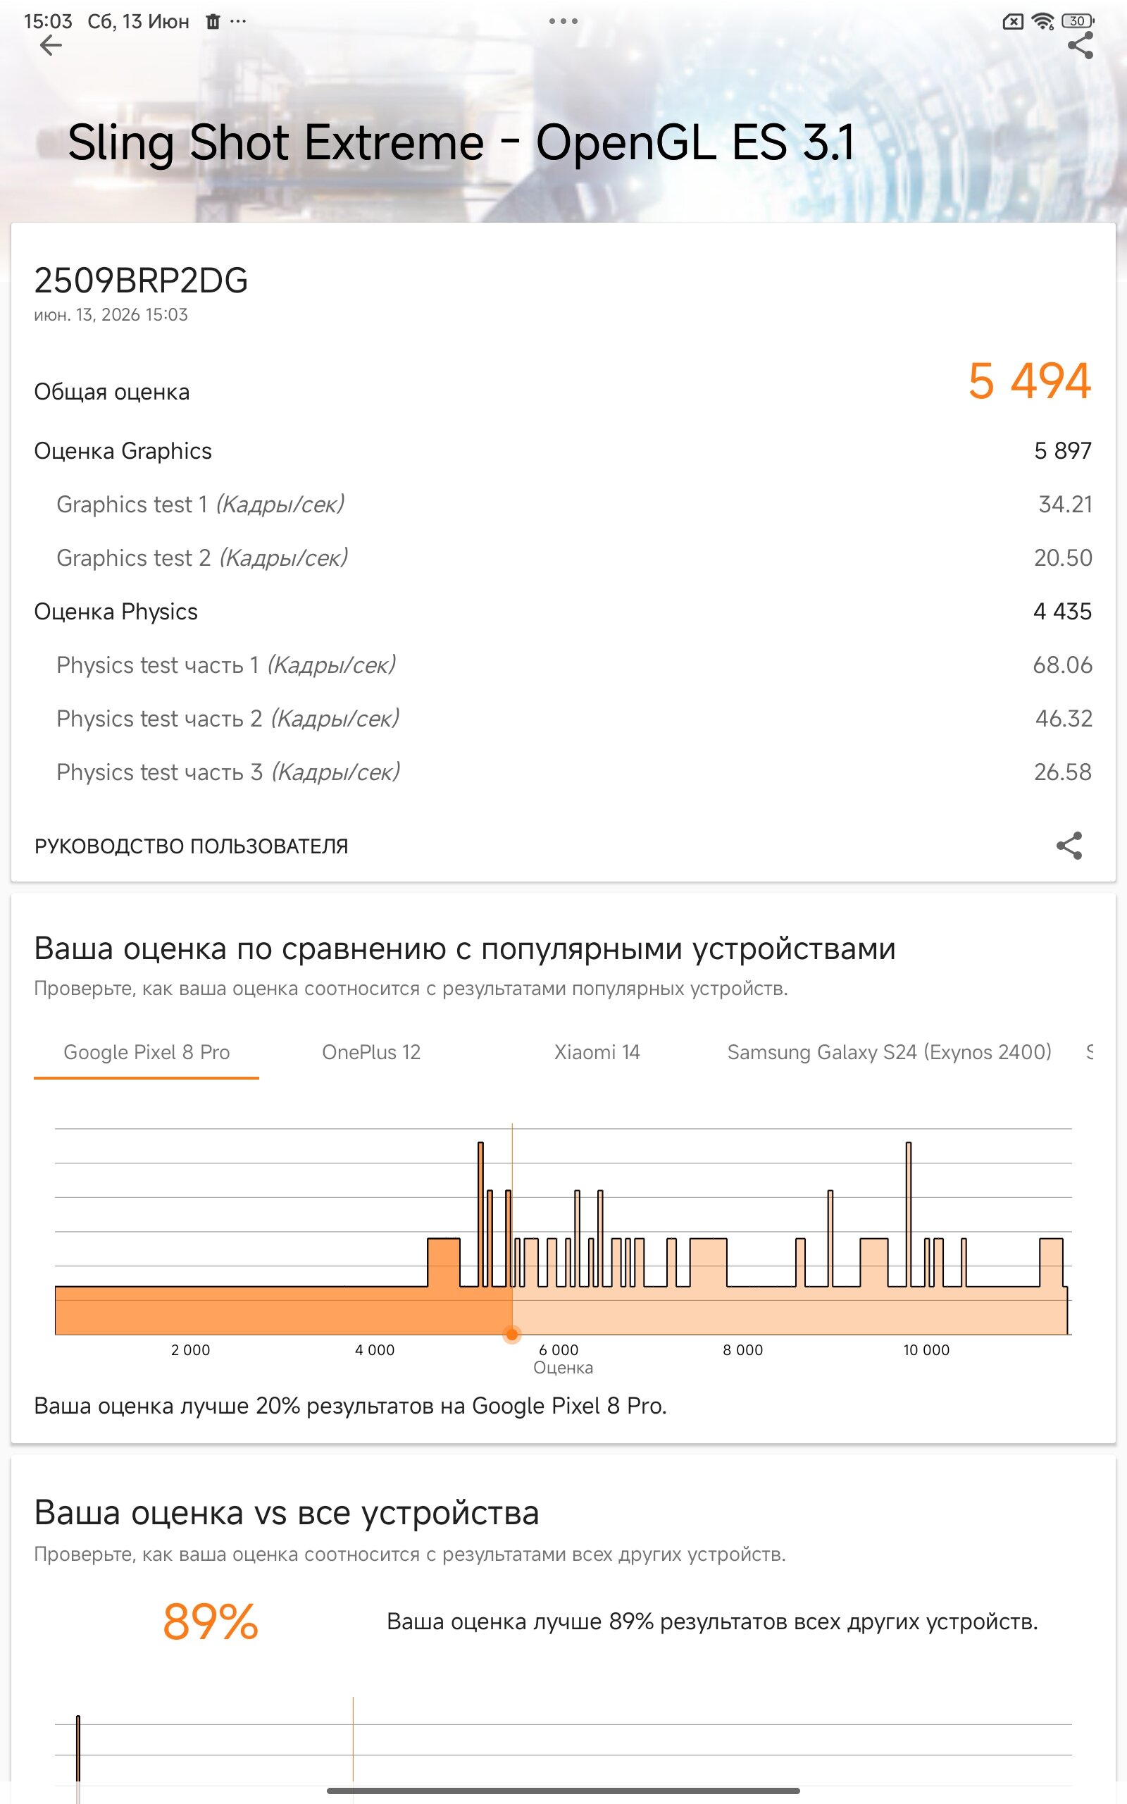Tap the overall score 5 494
Image resolution: width=1127 pixels, height=1804 pixels.
click(x=1029, y=381)
